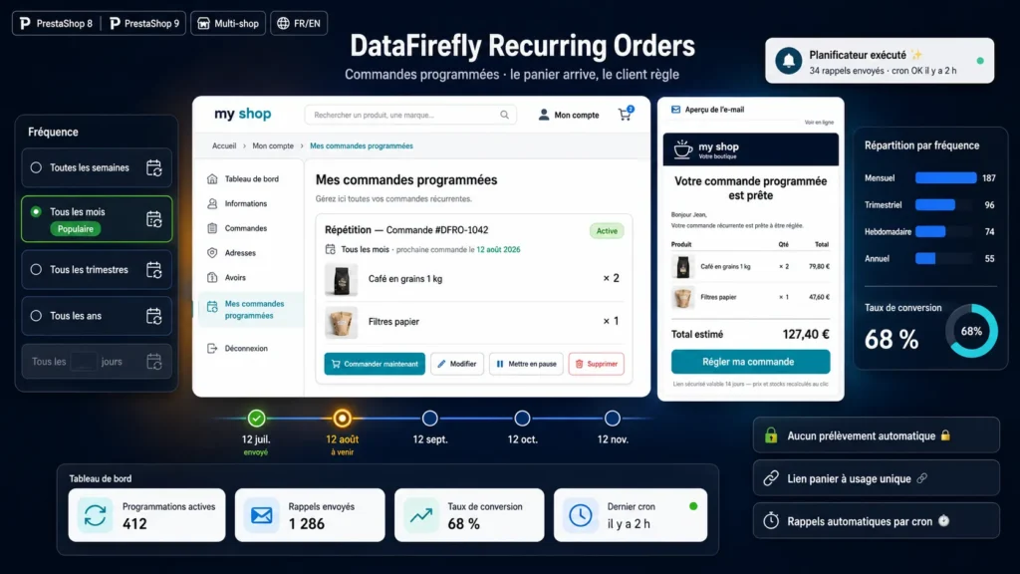1020x574 pixels.
Task: Select the Tous les ans radio
Action: click(x=36, y=316)
